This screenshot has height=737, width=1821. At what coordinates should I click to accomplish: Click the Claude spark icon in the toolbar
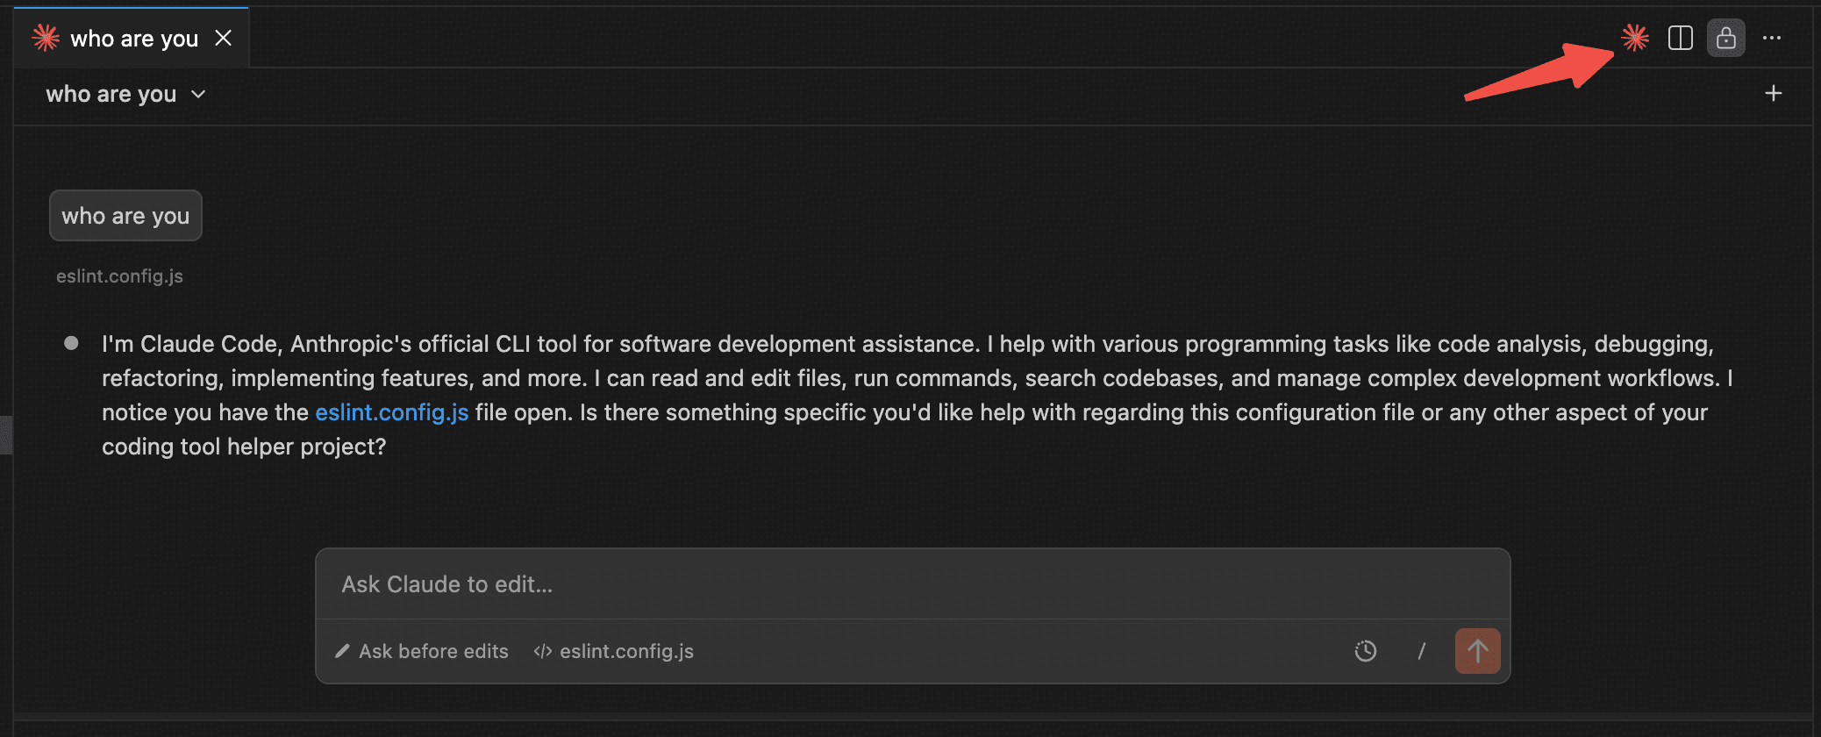pos(1634,38)
